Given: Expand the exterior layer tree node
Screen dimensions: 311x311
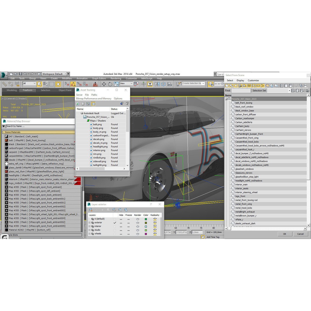Looking at the screenshot, I should 90,223.
